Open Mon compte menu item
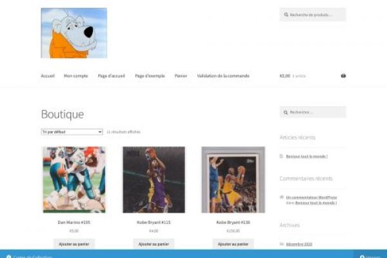Viewport: 387px width, 258px height. coord(75,75)
